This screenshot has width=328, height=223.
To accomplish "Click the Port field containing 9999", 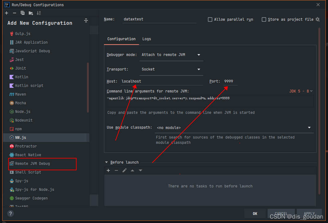I will click(x=230, y=81).
